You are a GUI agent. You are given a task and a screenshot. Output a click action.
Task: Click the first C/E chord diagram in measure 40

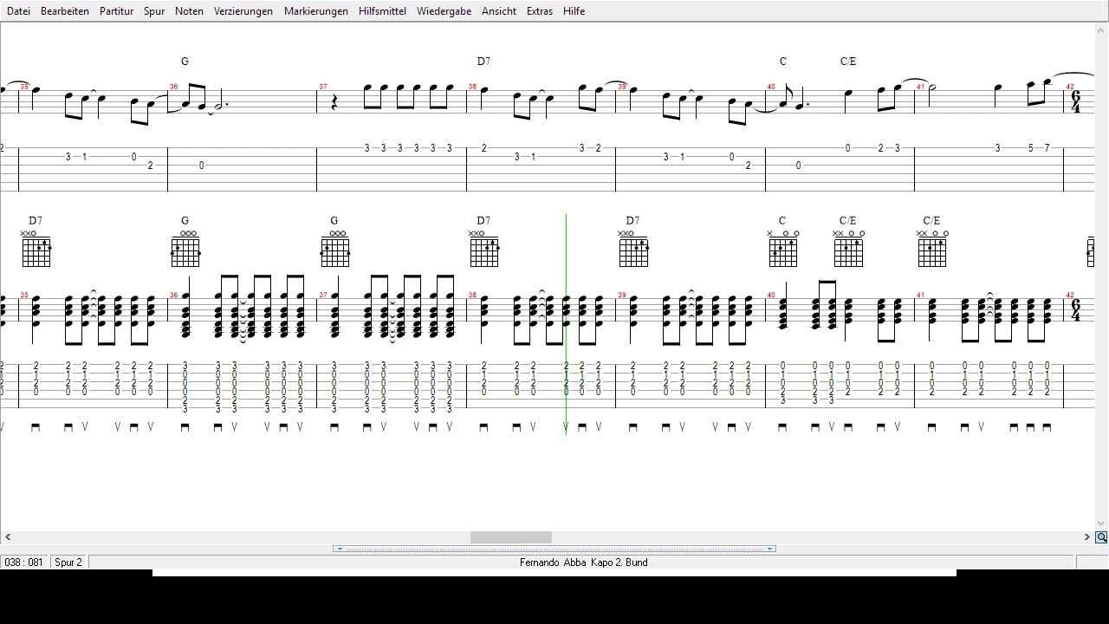848,250
